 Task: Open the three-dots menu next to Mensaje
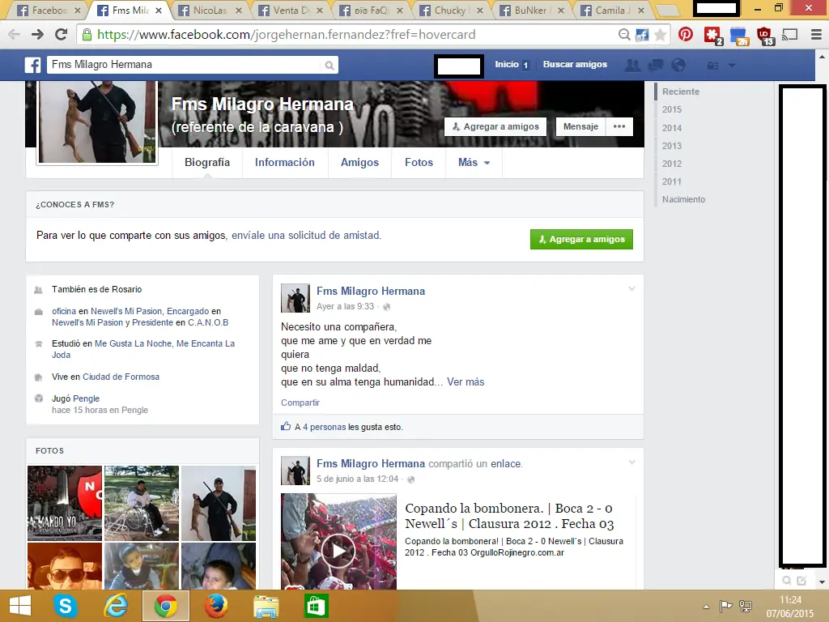[619, 126]
